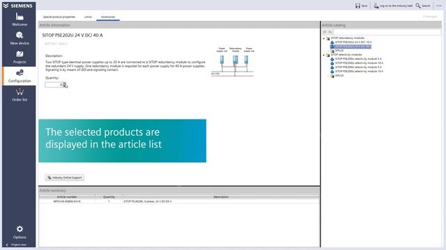Click module icon of PSE202U 10 A

tap(332, 42)
